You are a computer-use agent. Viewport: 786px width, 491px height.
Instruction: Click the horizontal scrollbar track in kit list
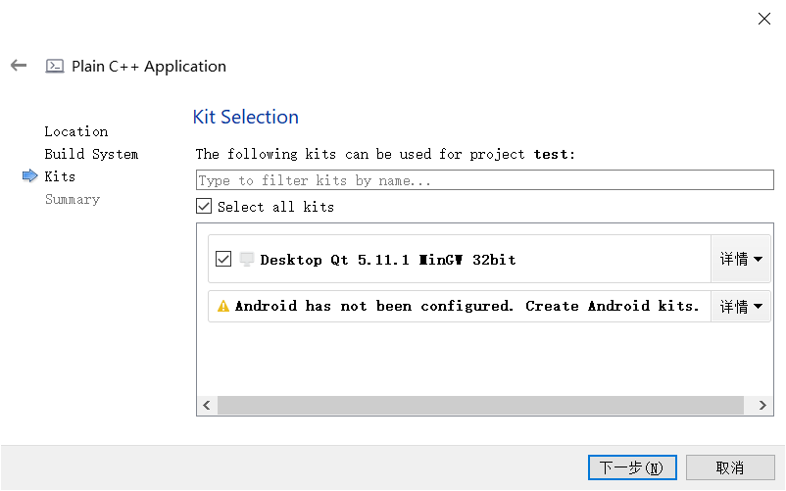pos(480,405)
